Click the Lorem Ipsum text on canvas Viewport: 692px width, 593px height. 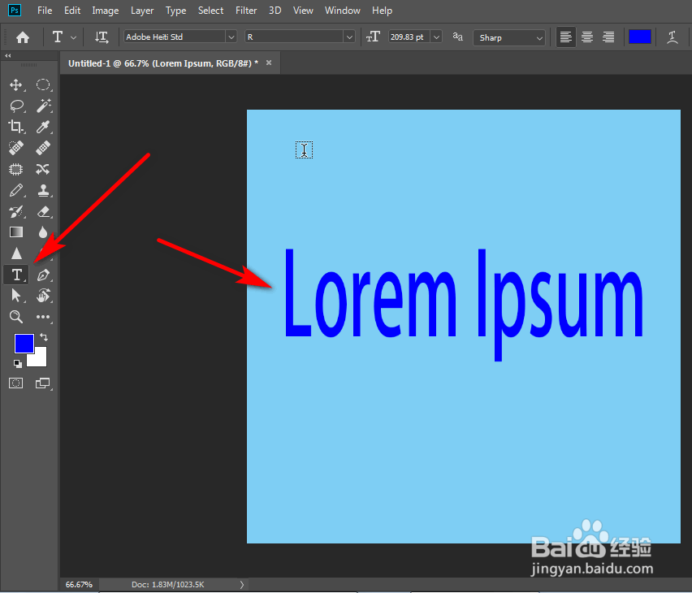464,305
